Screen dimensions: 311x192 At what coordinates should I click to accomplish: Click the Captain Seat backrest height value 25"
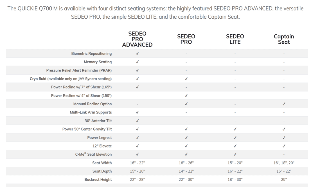[284, 180]
